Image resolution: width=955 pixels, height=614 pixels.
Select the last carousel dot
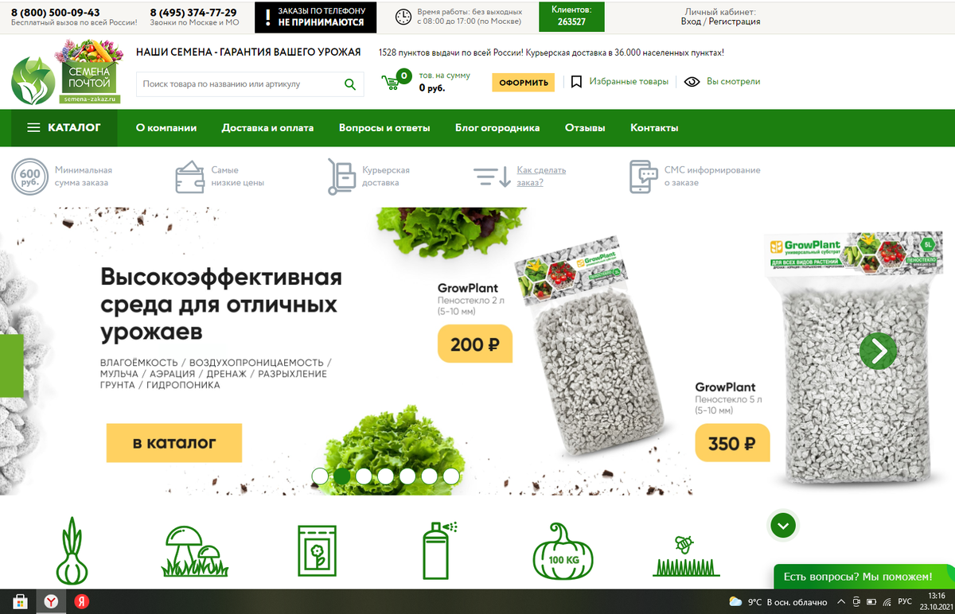pyautogui.click(x=451, y=476)
